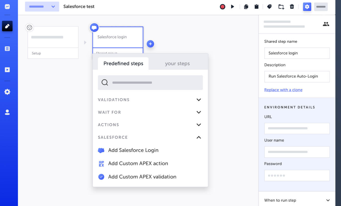Add a new step with the plus button
This screenshot has width=341, height=206.
coord(150,44)
